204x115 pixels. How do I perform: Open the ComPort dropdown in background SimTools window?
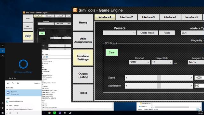pyautogui.click(x=55, y=38)
